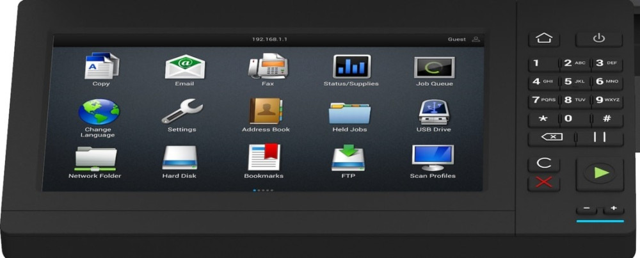Open Settings wrench icon
Viewport: 640px width, 258px height.
coord(182,112)
